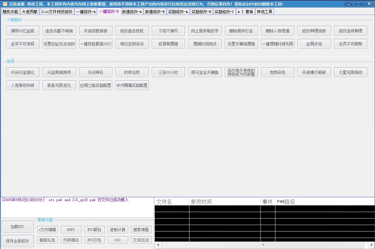Viewport: 375px width, 249px height.
Task: Switch to the 奖励修改-C tab
Action: click(224, 12)
